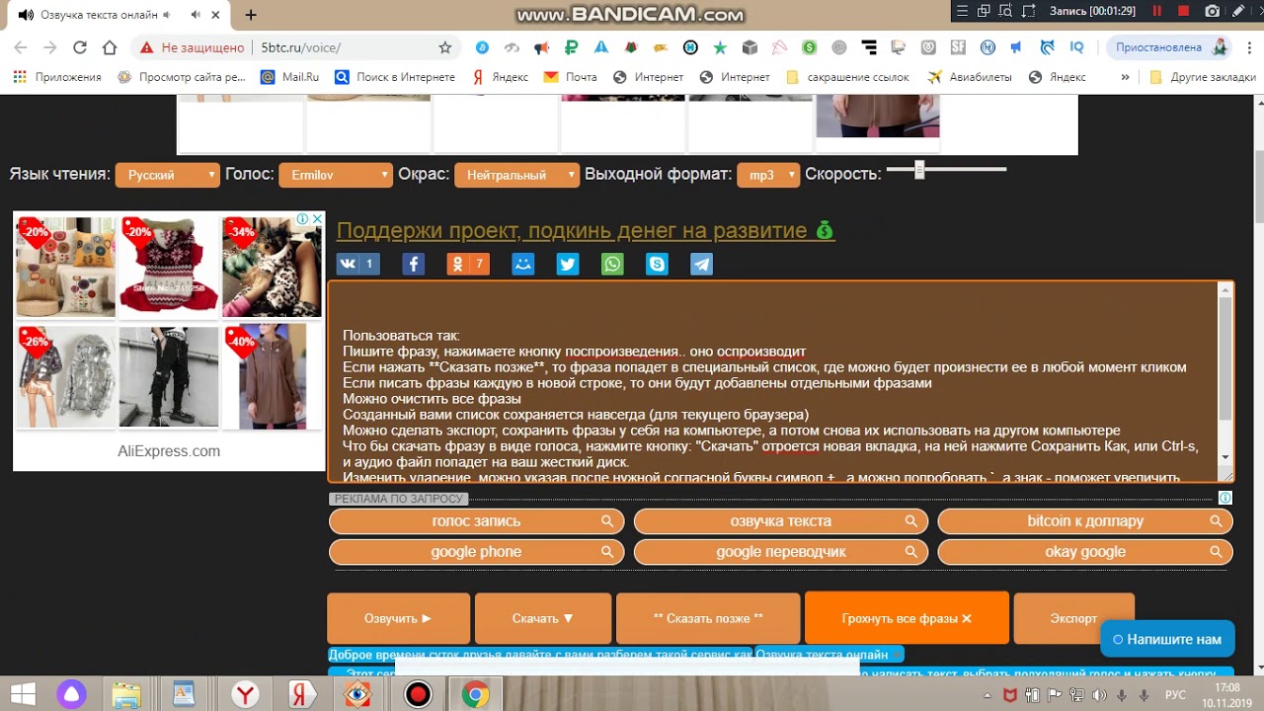Go to browser home page

click(x=110, y=47)
